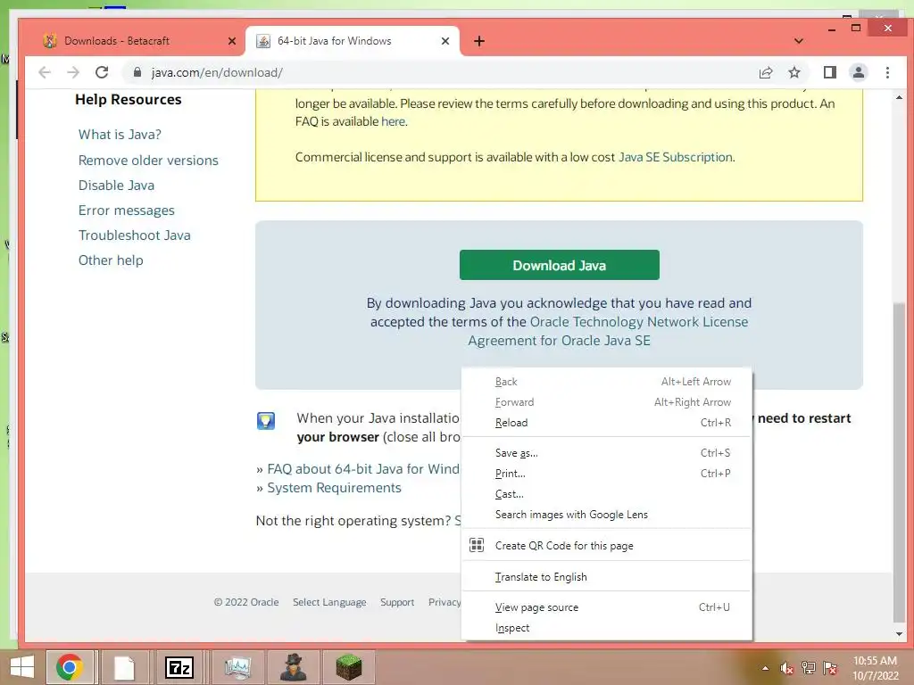Click the taskbar clock 10:55 AM
This screenshot has width=914, height=685.
pyautogui.click(x=875, y=661)
